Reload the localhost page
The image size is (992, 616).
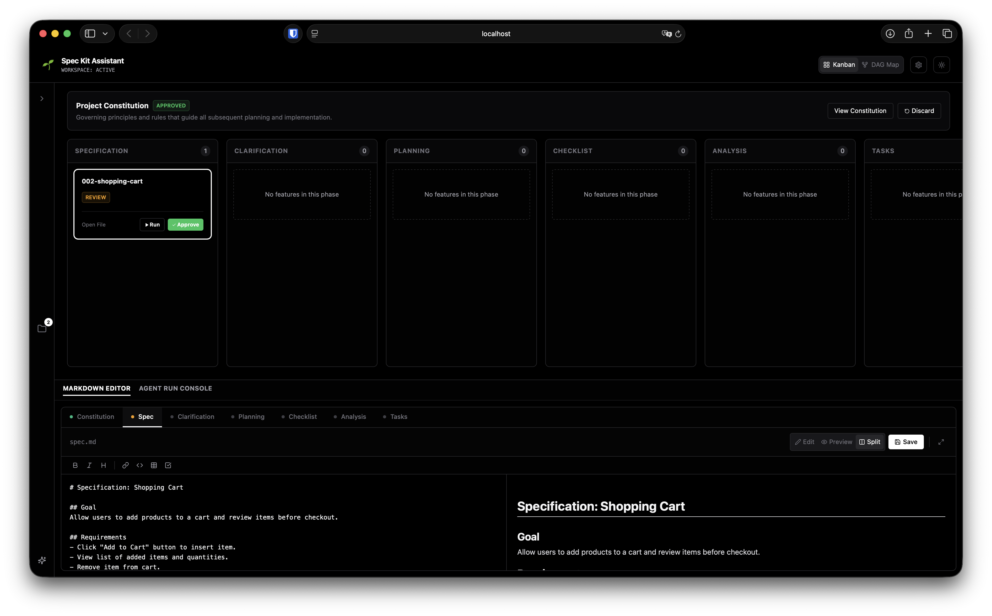click(678, 33)
